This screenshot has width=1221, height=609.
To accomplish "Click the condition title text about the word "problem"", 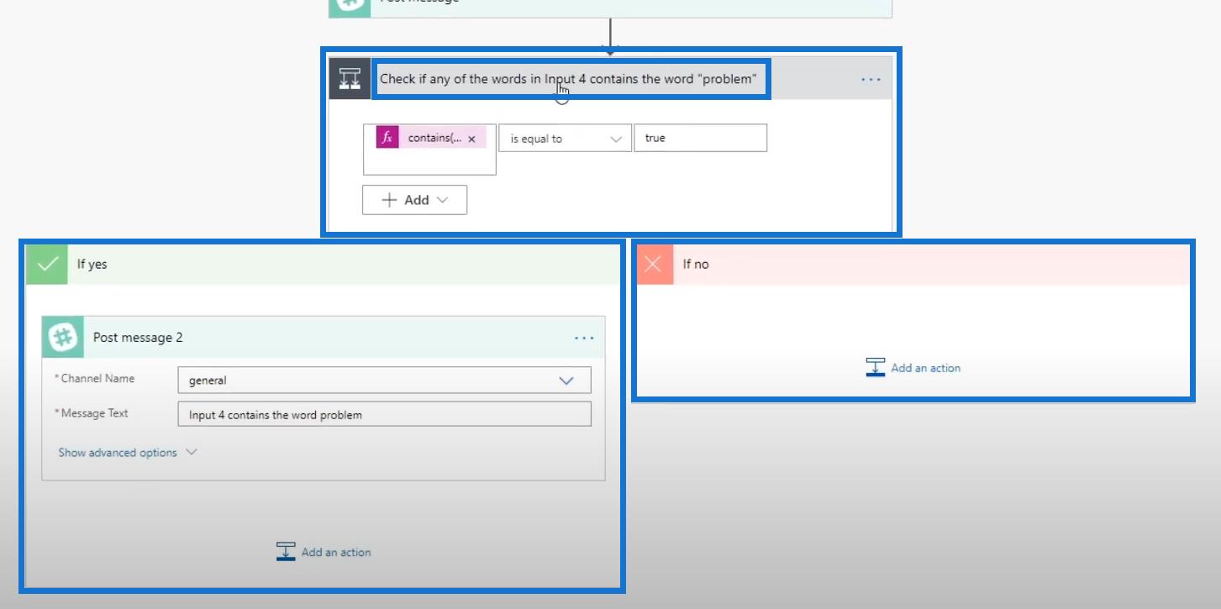I will [568, 79].
